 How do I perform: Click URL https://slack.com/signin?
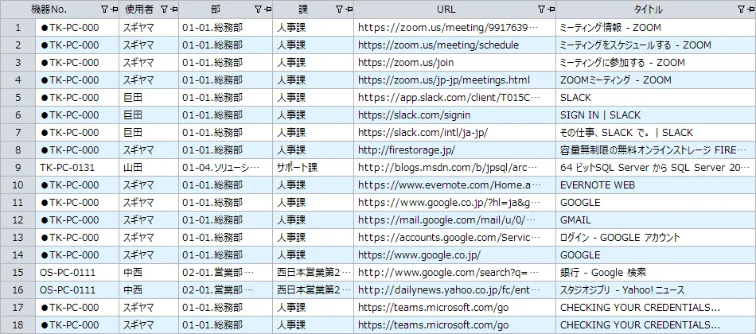(x=414, y=115)
